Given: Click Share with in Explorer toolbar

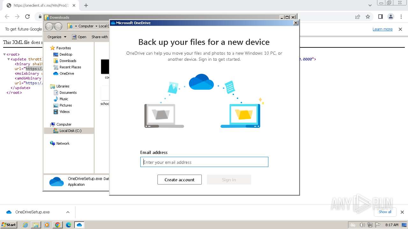Looking at the screenshot, I should (100, 37).
